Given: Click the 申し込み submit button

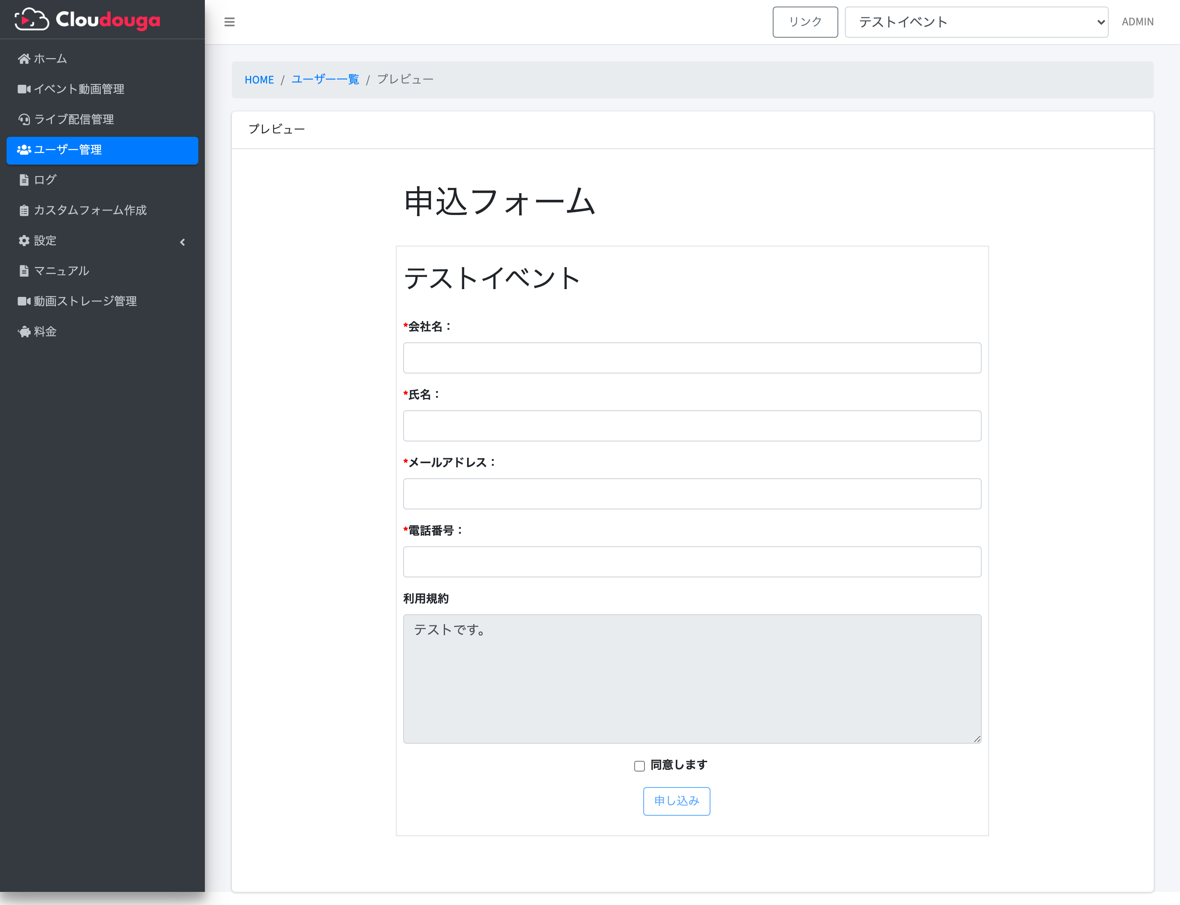Looking at the screenshot, I should click(x=676, y=801).
